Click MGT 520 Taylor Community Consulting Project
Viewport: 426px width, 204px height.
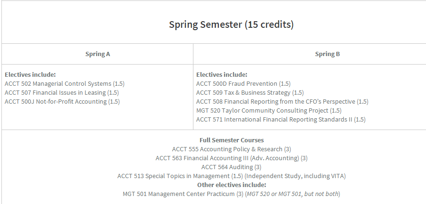269,110
